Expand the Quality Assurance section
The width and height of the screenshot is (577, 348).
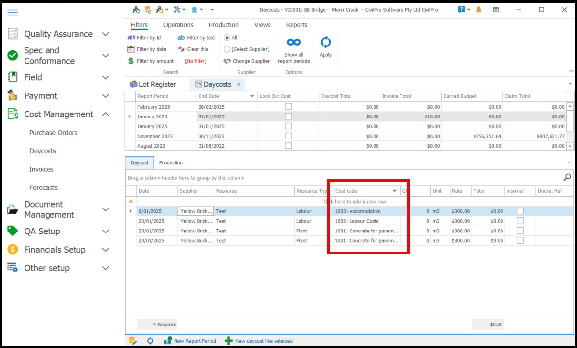[x=105, y=34]
